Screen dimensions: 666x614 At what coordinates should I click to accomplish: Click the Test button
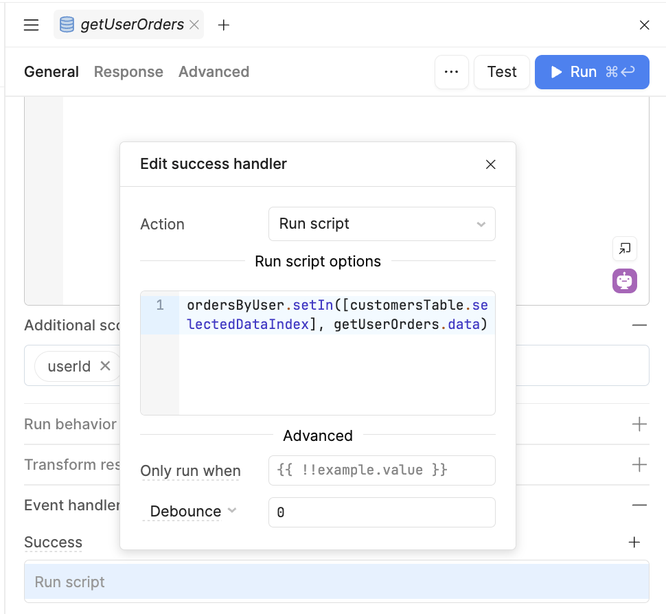[502, 72]
